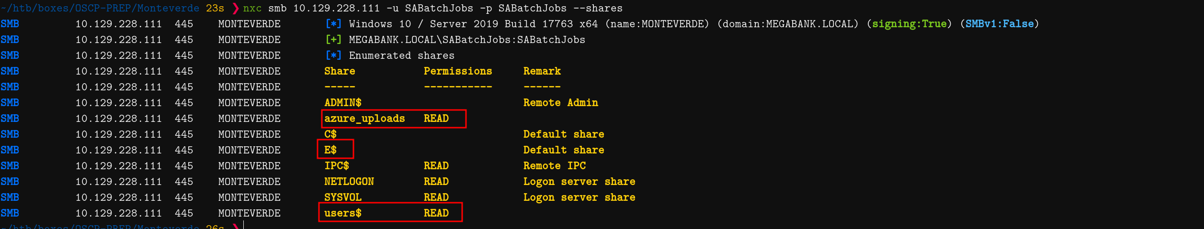Click the users$ share entry
Image resolution: width=1204 pixels, height=229 pixels.
click(343, 213)
